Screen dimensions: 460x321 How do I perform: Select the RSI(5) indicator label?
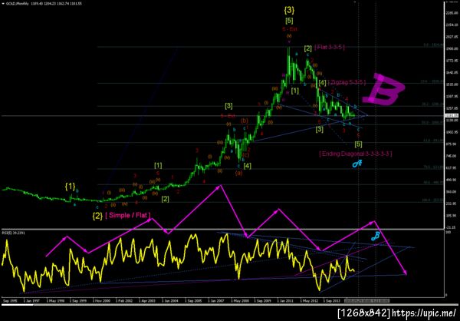click(12, 232)
